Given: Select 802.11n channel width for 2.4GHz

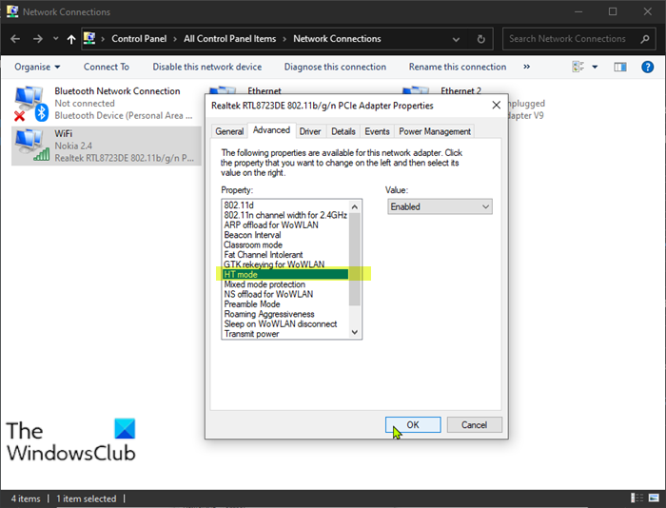Looking at the screenshot, I should coord(285,215).
